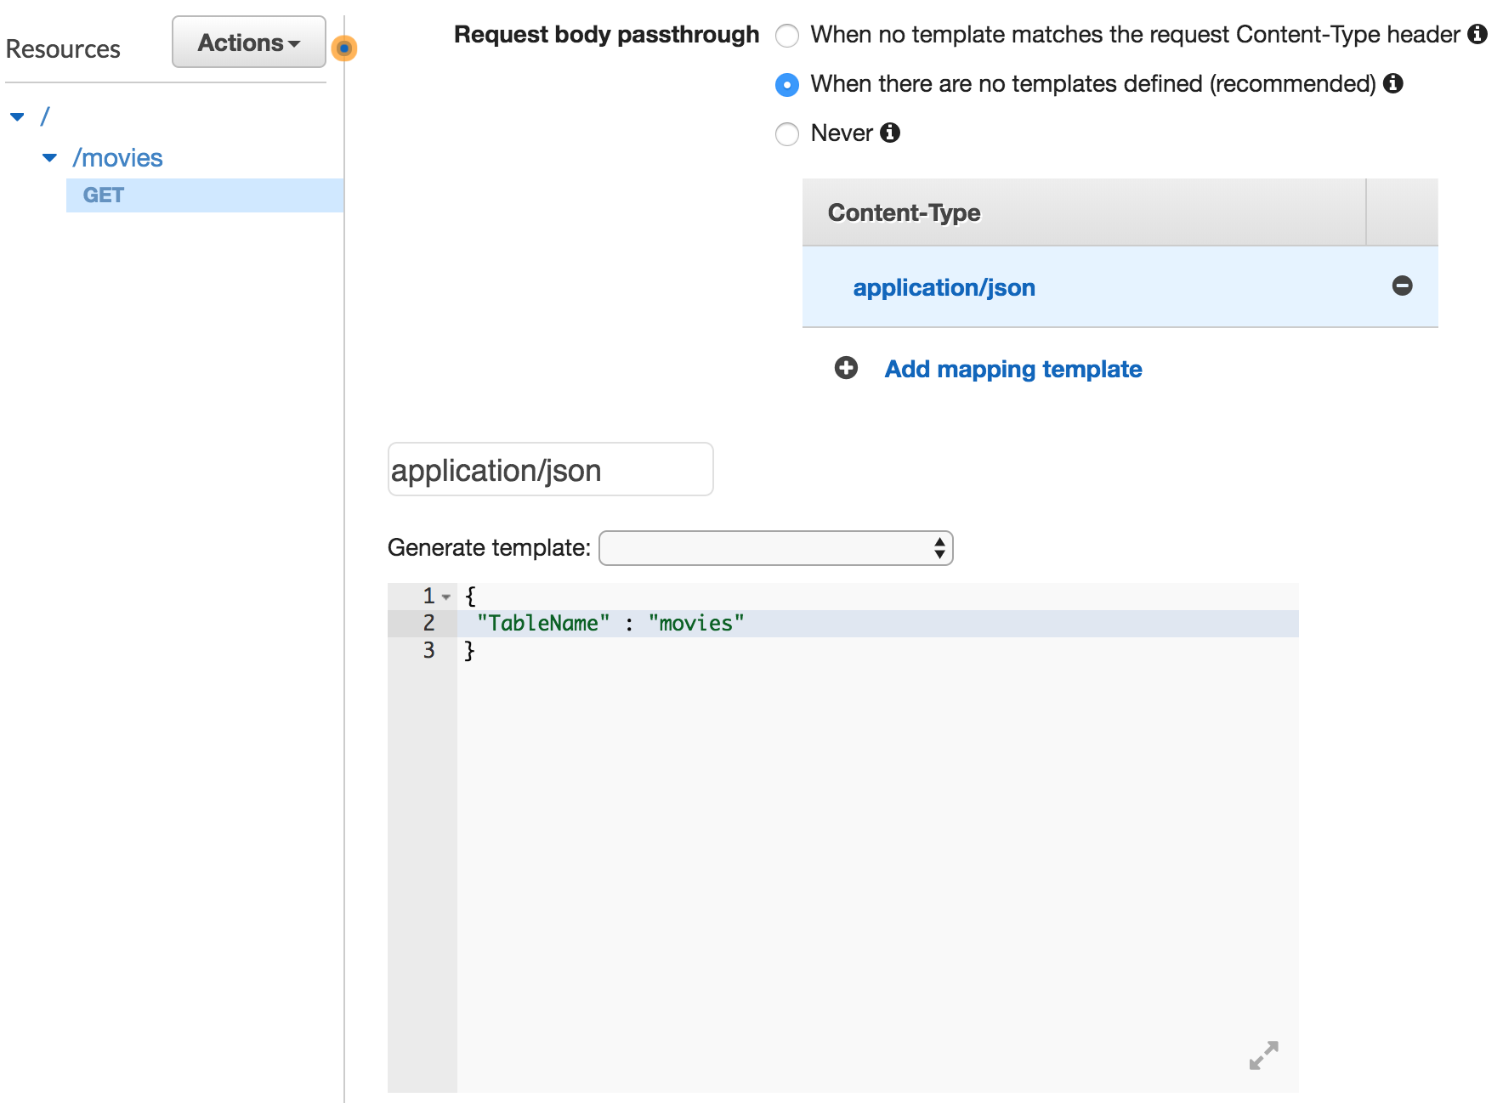Screen dimensions: 1503x1103
Task: Click the orange status indicator next to Actions
Action: tap(343, 48)
